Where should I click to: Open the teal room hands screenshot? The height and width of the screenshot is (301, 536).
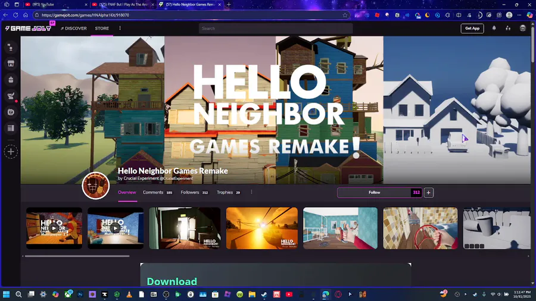(x=340, y=228)
